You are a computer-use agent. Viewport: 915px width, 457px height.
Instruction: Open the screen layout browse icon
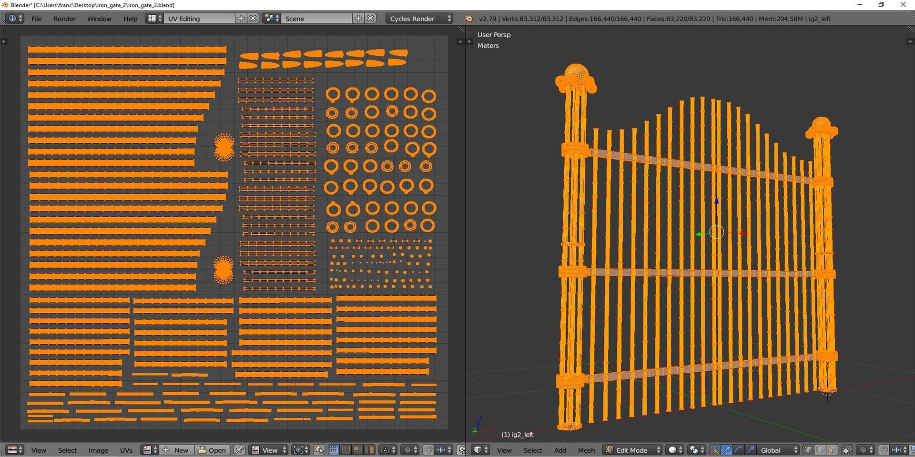click(154, 19)
